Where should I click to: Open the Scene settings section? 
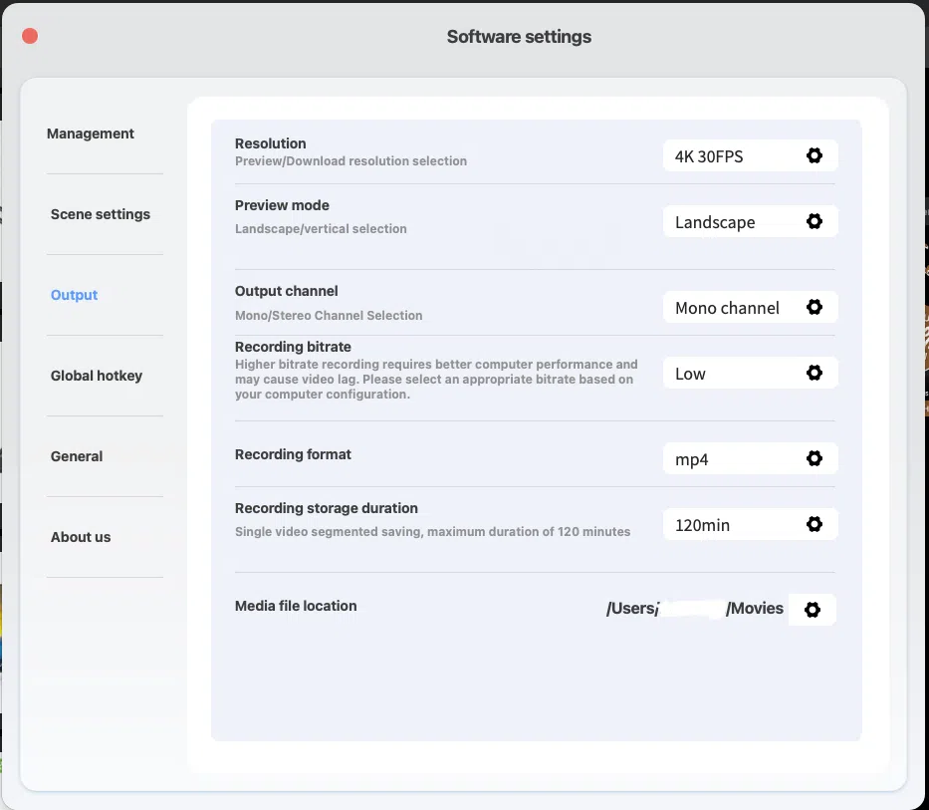tap(101, 214)
